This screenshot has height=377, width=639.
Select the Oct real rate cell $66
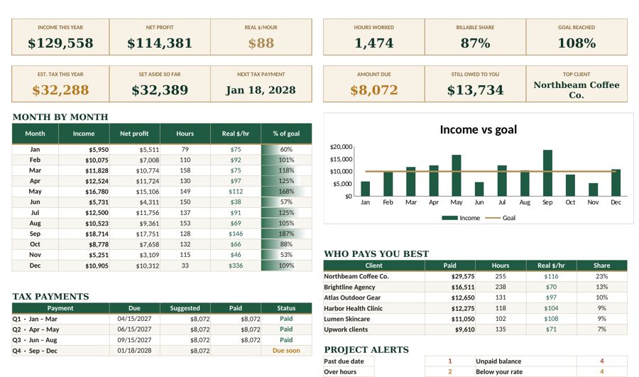pyautogui.click(x=236, y=244)
